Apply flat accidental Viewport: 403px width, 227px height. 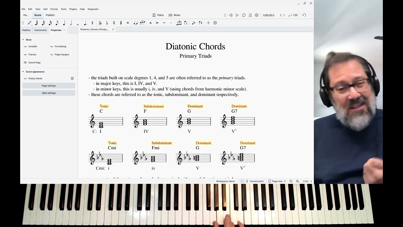[x=107, y=23]
